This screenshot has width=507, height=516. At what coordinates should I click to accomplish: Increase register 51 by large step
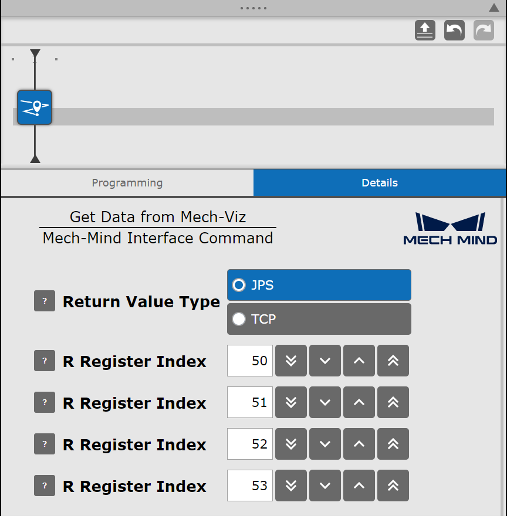tap(393, 402)
